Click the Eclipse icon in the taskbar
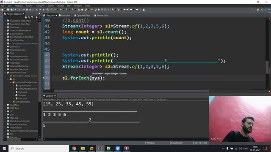This screenshot has width=271, height=152. [x=100, y=148]
